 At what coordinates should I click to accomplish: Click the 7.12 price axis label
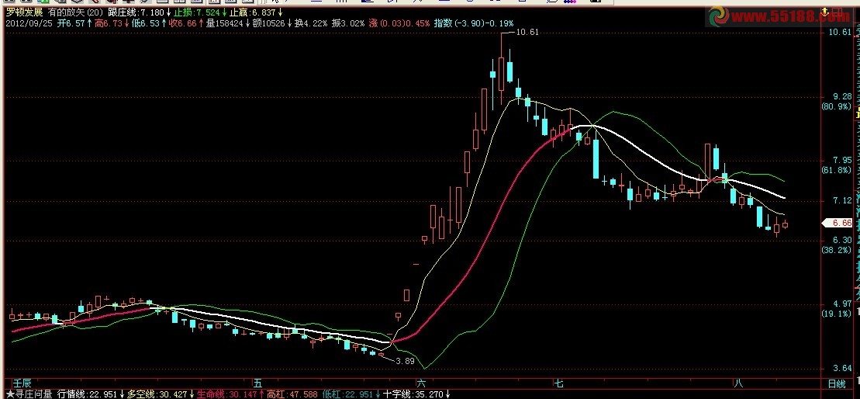pos(842,201)
